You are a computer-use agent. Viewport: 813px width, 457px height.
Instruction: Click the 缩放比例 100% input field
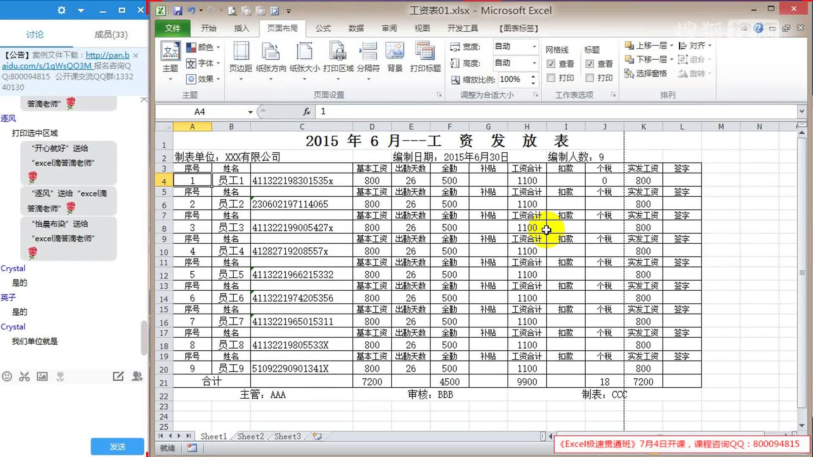(x=513, y=80)
